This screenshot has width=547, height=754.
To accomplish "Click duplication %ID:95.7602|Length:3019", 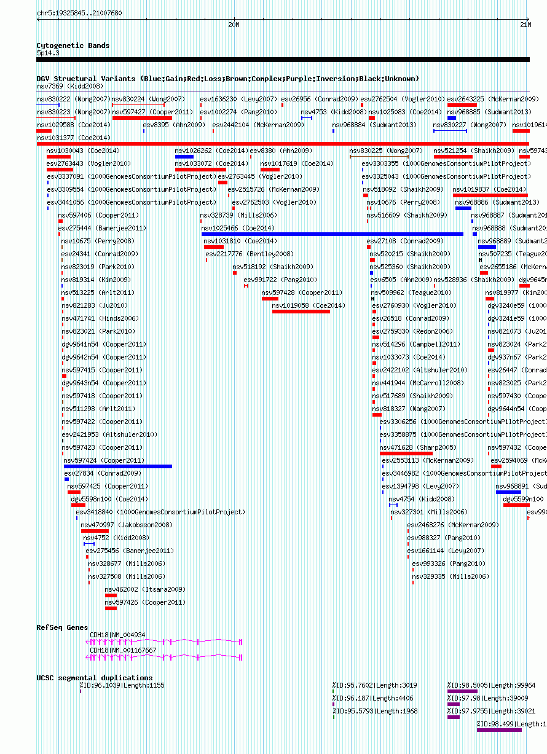I will [374, 685].
